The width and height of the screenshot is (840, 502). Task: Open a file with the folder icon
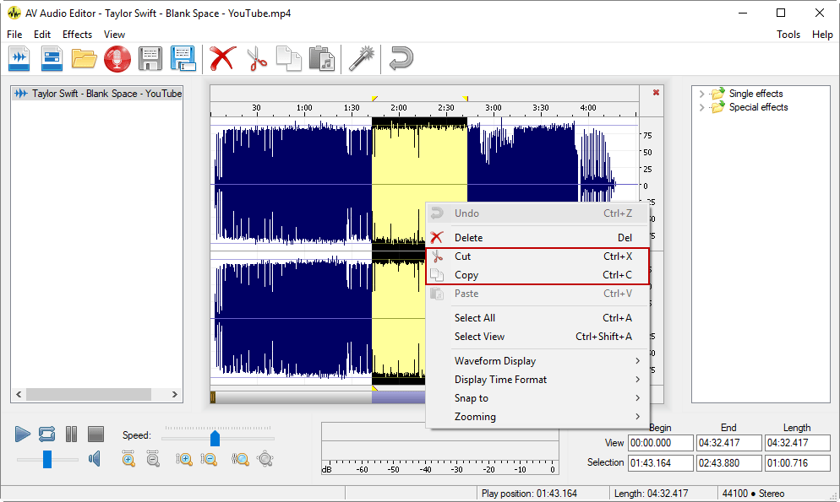point(85,59)
